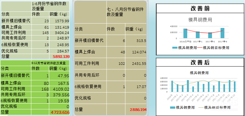Click the piece count 145 cell
Screen dimensions: 245x116
[40, 33]
